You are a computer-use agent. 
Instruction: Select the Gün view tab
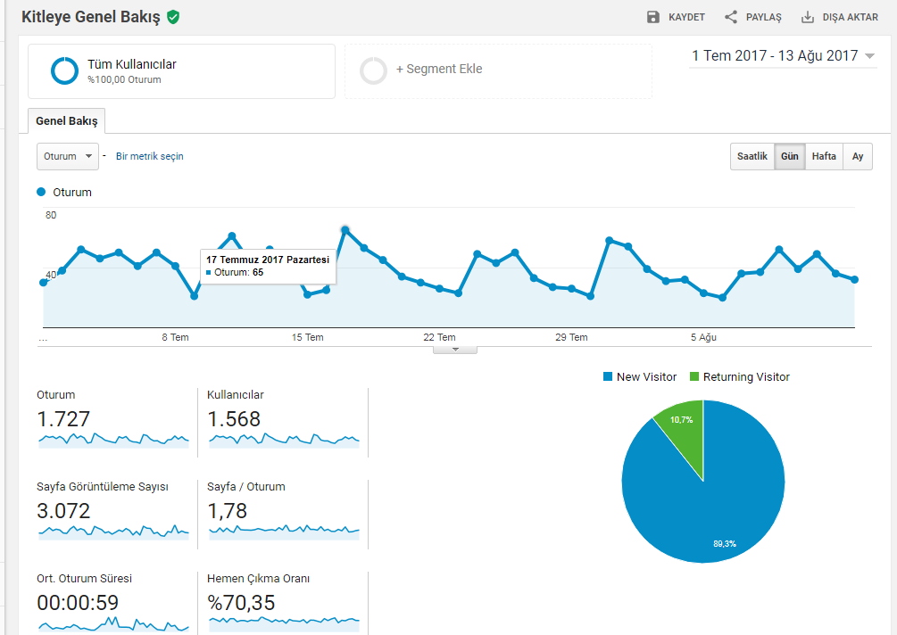pyautogui.click(x=790, y=156)
